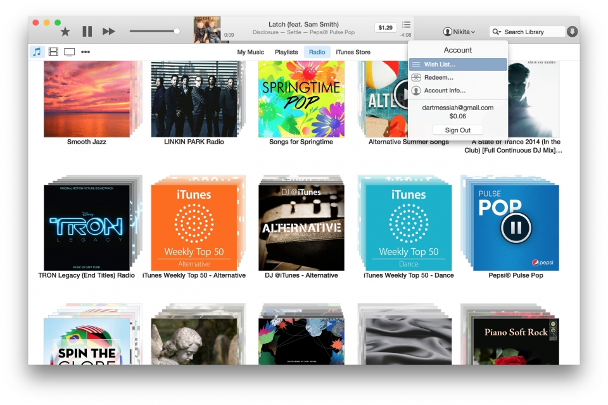608x405 pixels.
Task: Pause the Pepsi Pulse Pop station
Action: [x=516, y=228]
